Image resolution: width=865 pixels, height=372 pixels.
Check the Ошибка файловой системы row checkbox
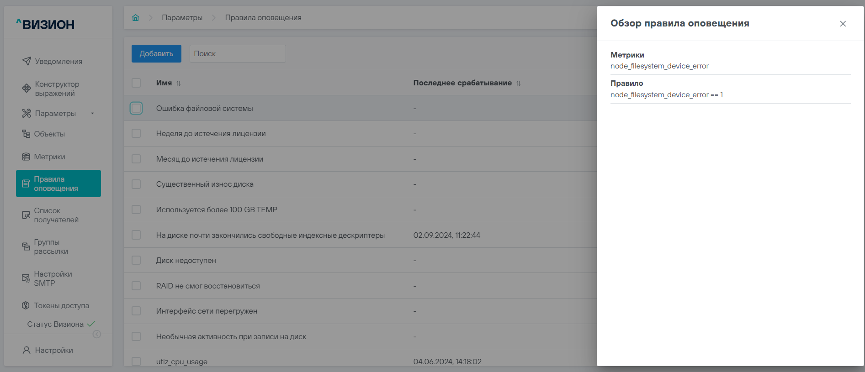pyautogui.click(x=136, y=108)
